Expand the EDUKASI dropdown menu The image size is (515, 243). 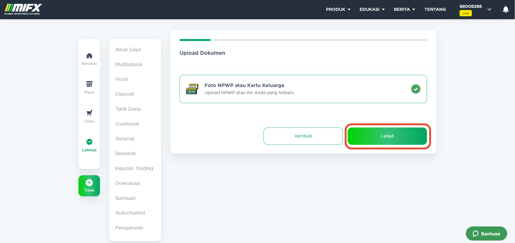click(372, 9)
